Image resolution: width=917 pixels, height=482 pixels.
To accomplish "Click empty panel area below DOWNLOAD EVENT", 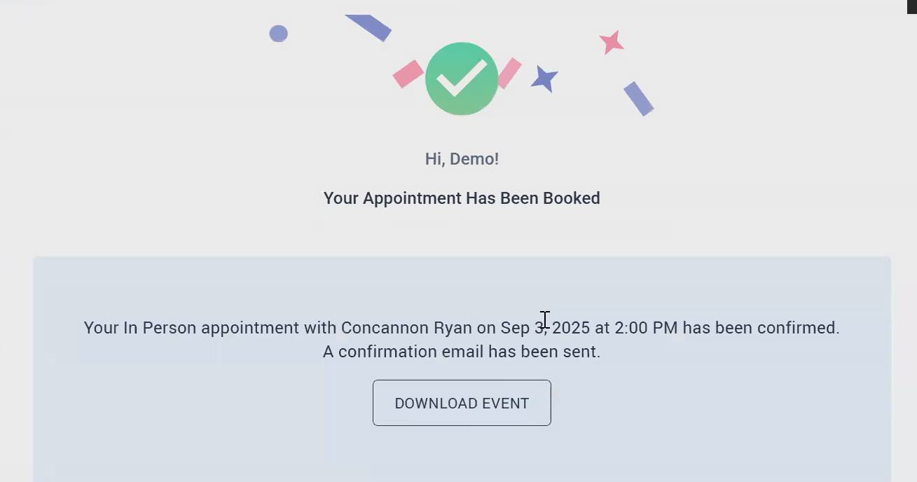I will [x=462, y=454].
